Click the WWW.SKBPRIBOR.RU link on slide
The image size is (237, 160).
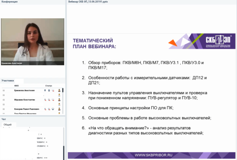[x=153, y=155]
